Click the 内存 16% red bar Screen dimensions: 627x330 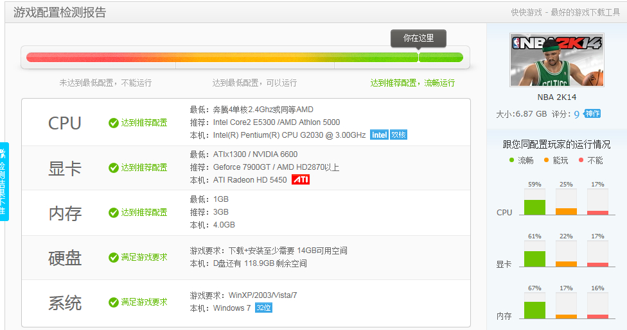598,317
